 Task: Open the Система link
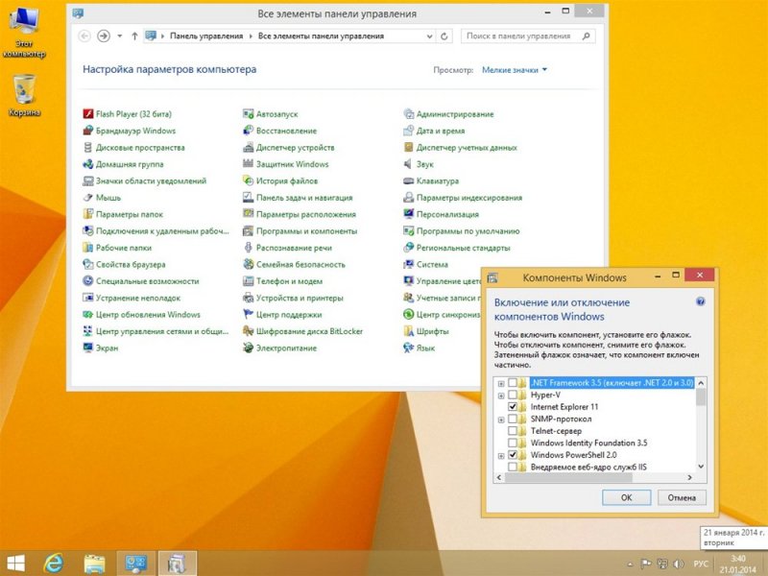pos(432,265)
